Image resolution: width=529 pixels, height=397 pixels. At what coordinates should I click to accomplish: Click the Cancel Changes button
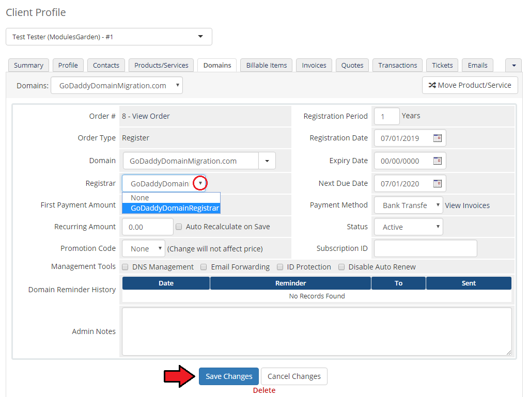coord(294,376)
